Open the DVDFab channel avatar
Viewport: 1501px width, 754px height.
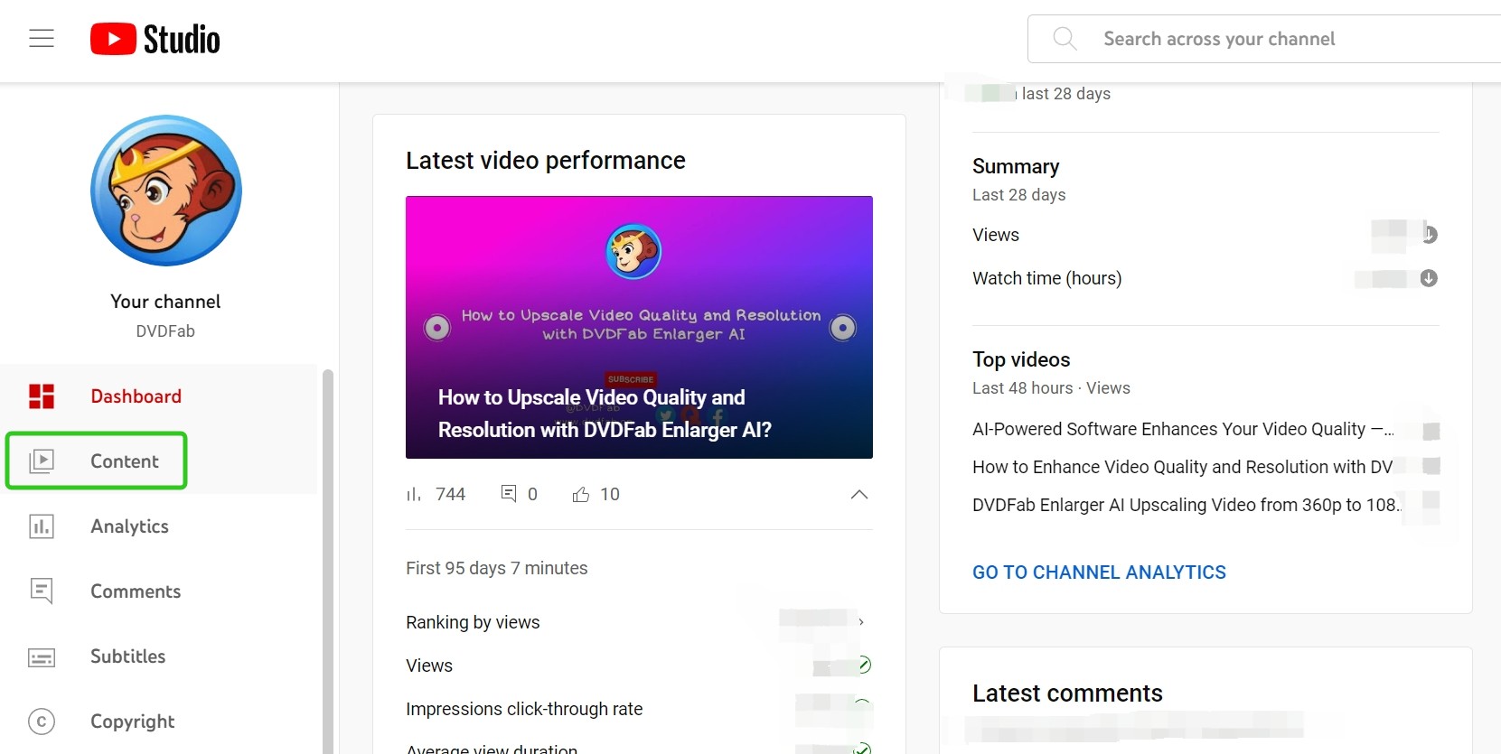coord(166,191)
